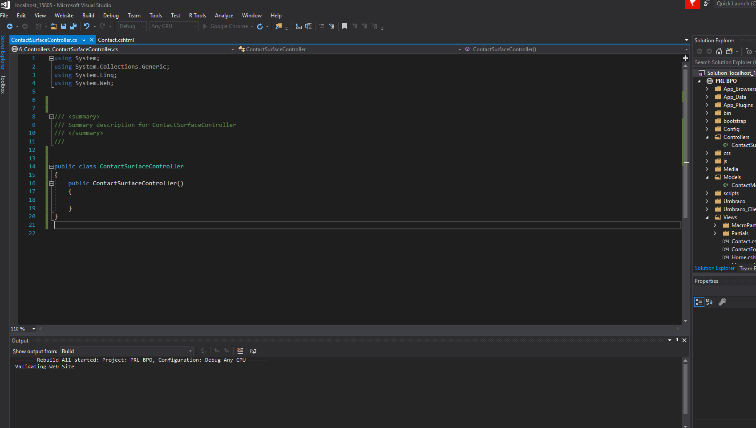756x428 pixels.
Task: Close the Output panel
Action: [x=684, y=340]
